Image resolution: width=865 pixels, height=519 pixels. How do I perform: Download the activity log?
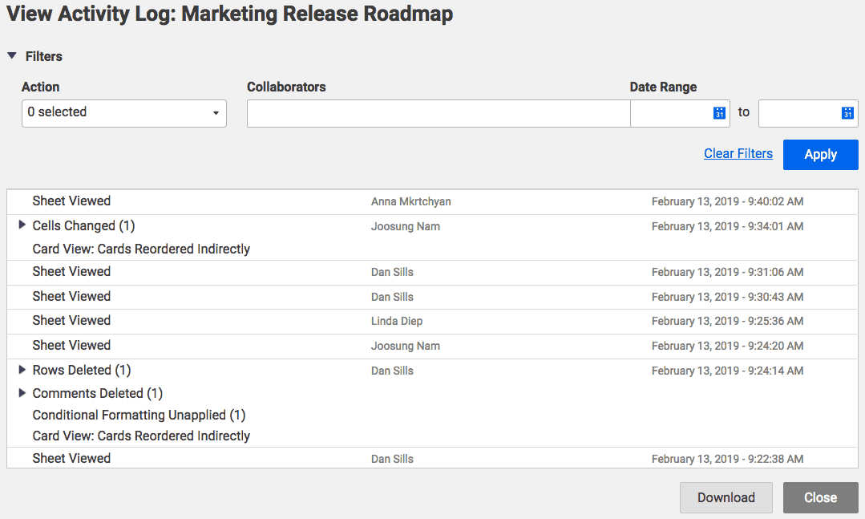click(726, 497)
